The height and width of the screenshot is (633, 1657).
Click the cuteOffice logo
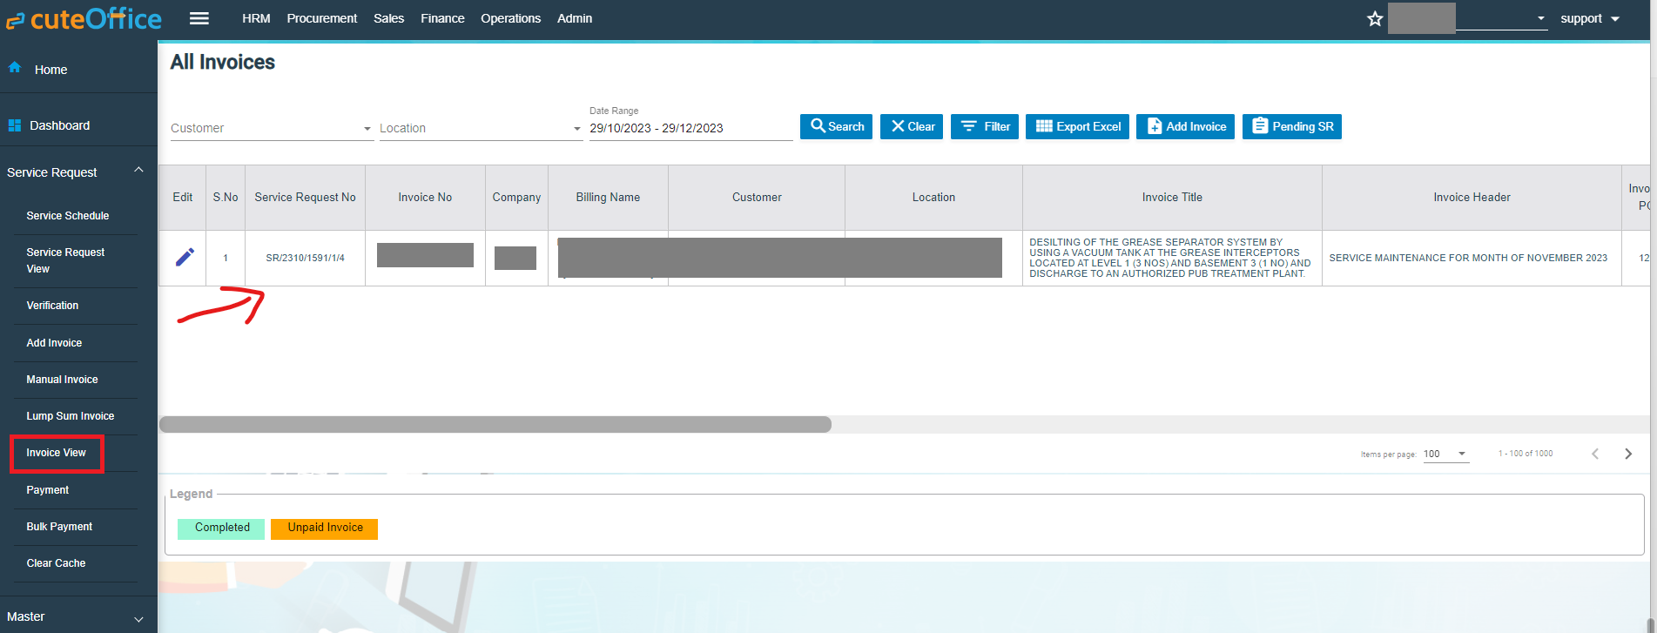(84, 19)
